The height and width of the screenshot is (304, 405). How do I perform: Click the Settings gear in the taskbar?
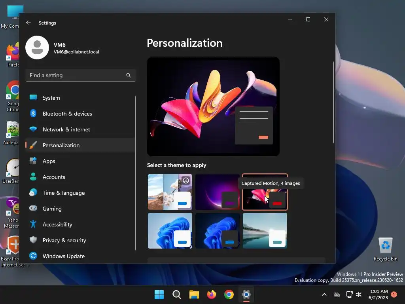coord(246,294)
